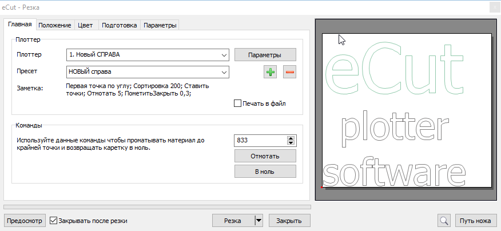The height and width of the screenshot is (231, 501).
Task: Open the Подготовка tab
Action: 119,25
